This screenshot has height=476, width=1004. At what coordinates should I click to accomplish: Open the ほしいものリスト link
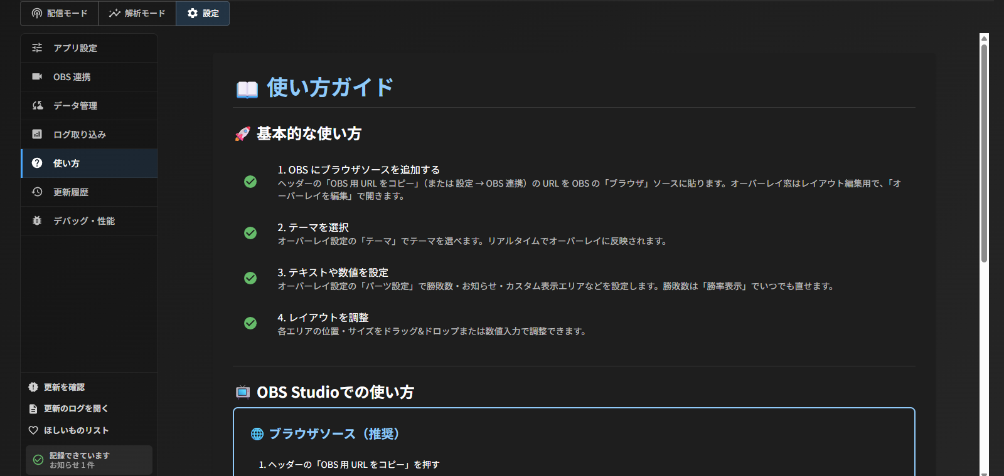69,430
